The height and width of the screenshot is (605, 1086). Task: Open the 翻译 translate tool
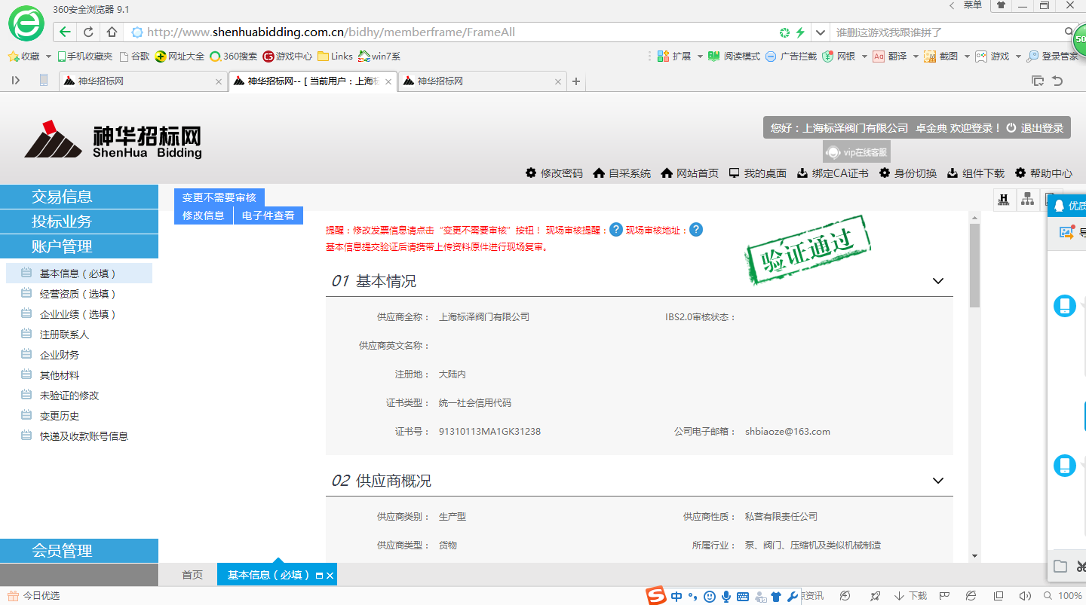click(890, 57)
